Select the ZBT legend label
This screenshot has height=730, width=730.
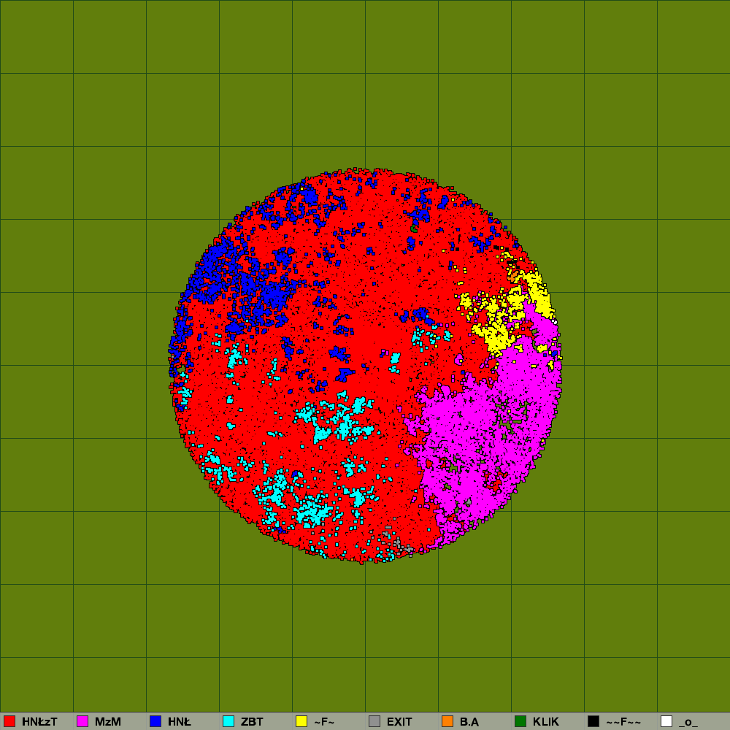252,722
